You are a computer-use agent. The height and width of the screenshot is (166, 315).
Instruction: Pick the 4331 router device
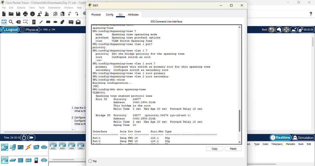click(x=53, y=146)
